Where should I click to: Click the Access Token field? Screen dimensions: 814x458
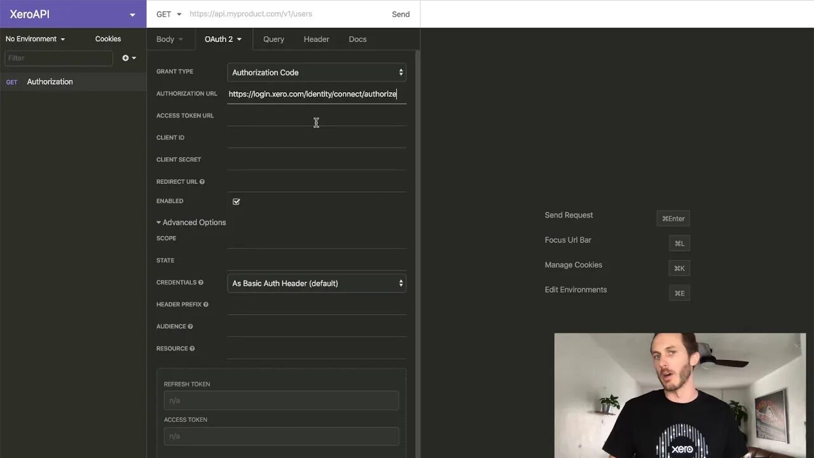point(281,436)
